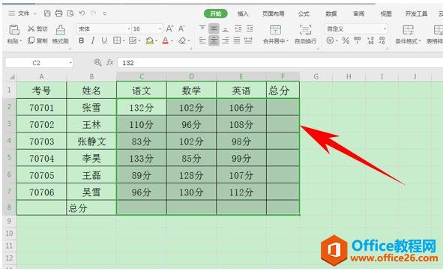Align text to the top of the cell

click(202, 28)
